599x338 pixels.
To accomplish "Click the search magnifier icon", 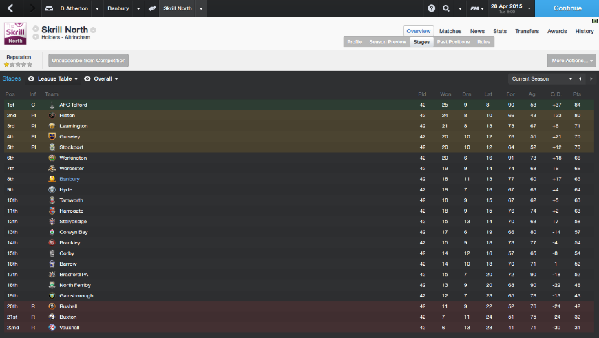I will 446,8.
